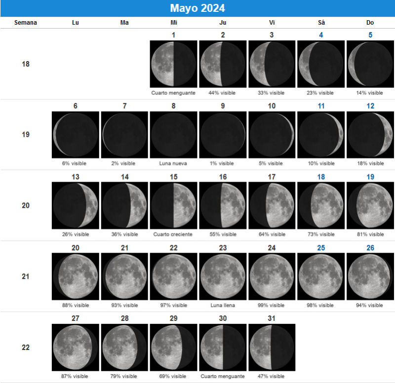Click the first quarter moon on May 15
The image size is (395, 383).
(173, 205)
